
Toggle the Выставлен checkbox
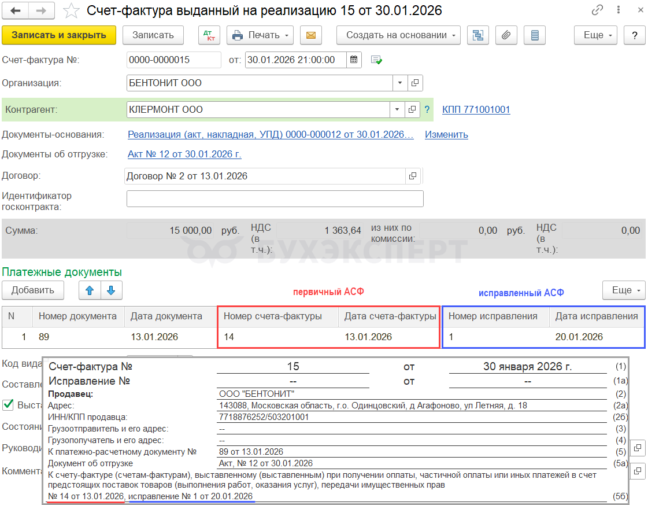[8, 405]
